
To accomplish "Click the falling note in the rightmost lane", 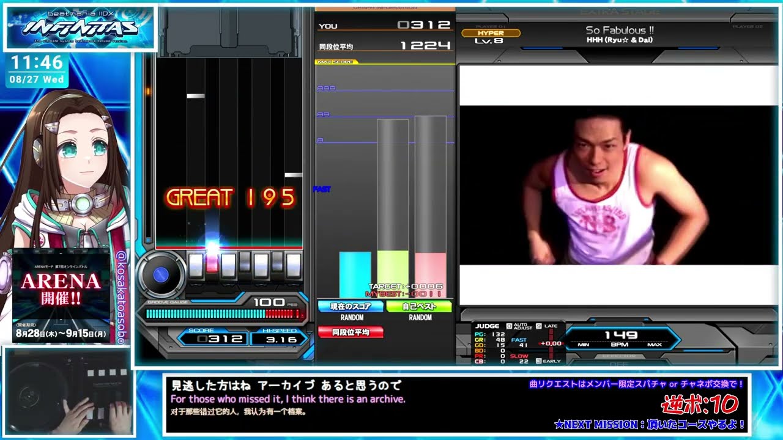I will pyautogui.click(x=294, y=175).
